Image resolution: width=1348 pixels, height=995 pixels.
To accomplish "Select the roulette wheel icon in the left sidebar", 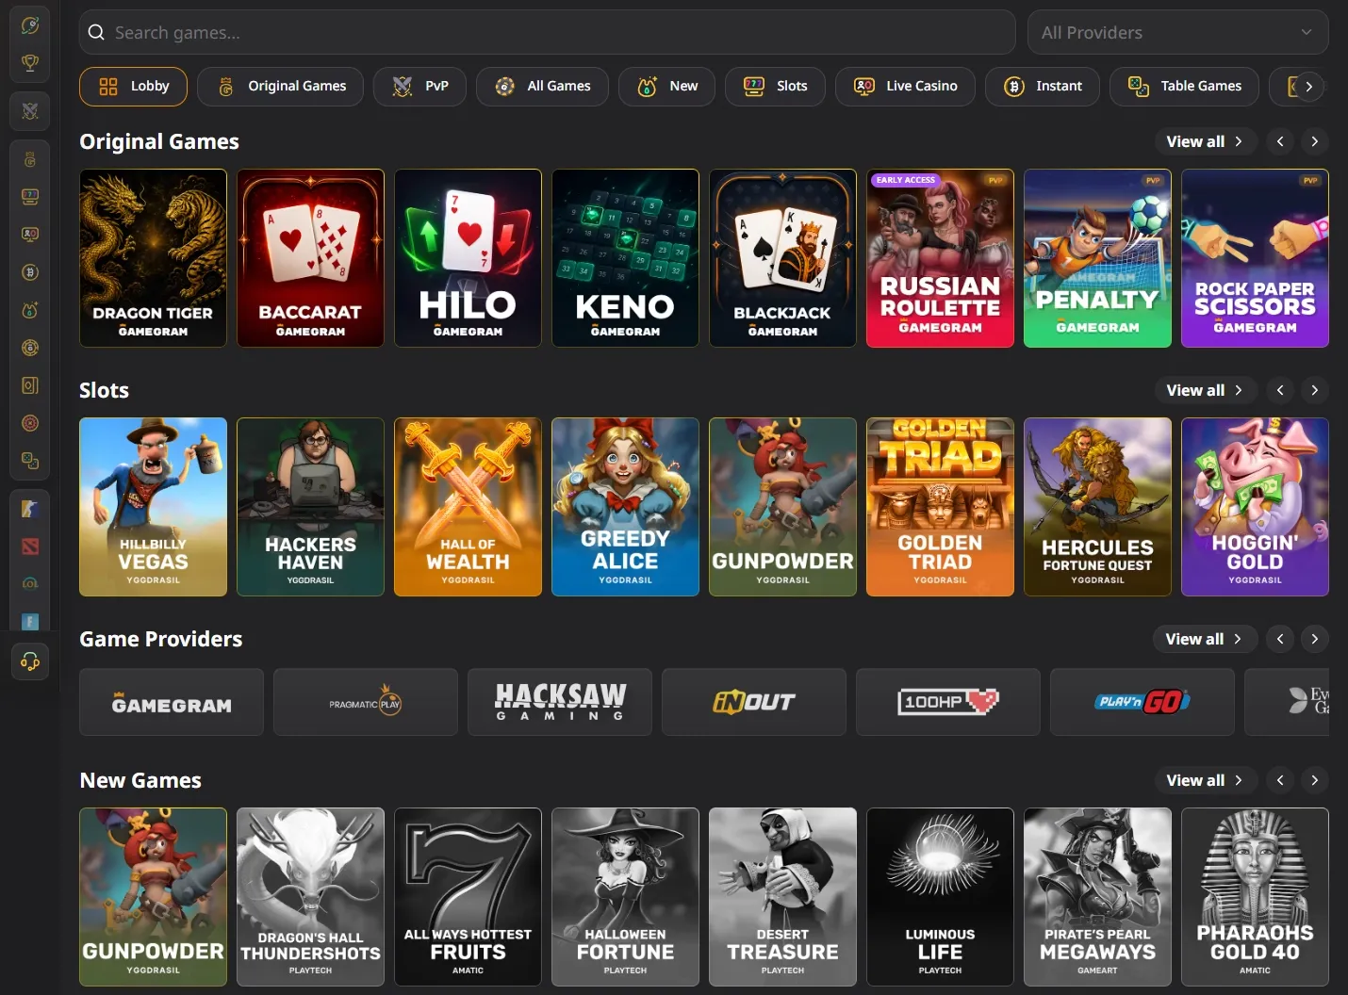I will [x=30, y=423].
